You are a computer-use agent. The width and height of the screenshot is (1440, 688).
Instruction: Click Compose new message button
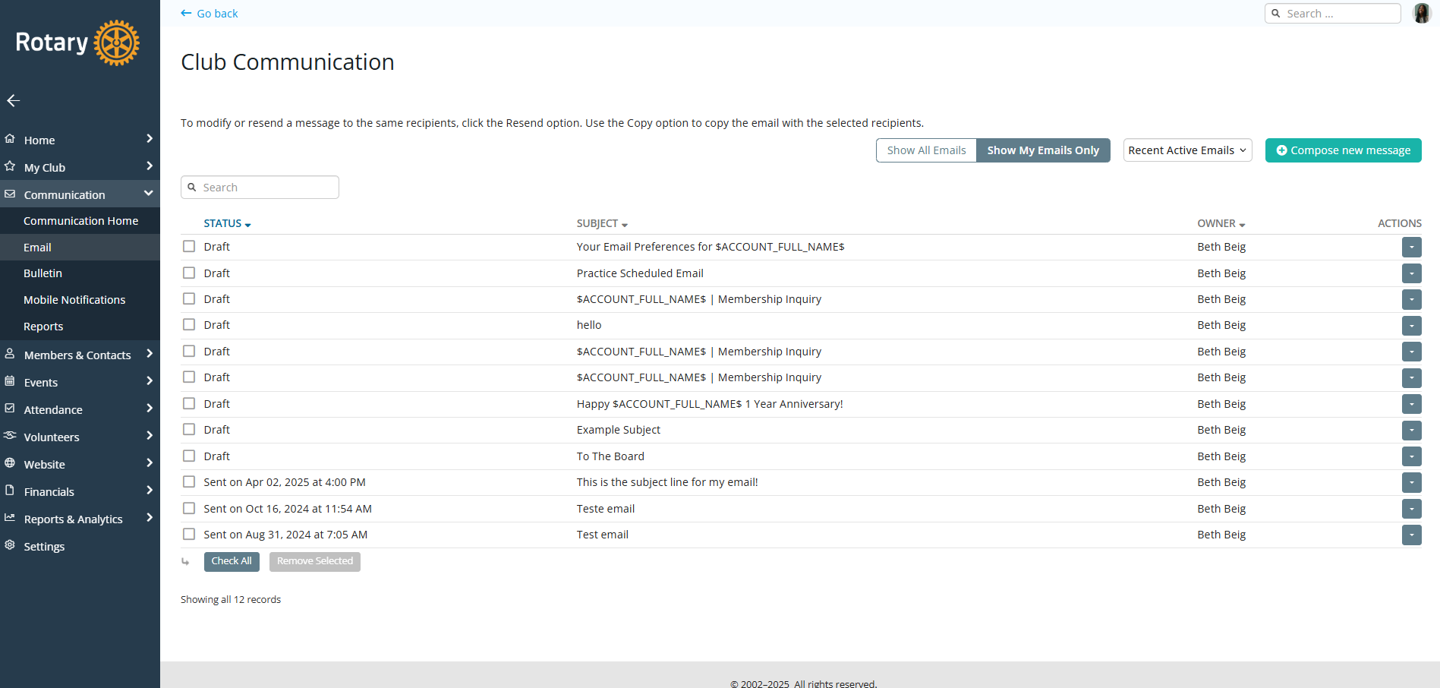[x=1343, y=150]
